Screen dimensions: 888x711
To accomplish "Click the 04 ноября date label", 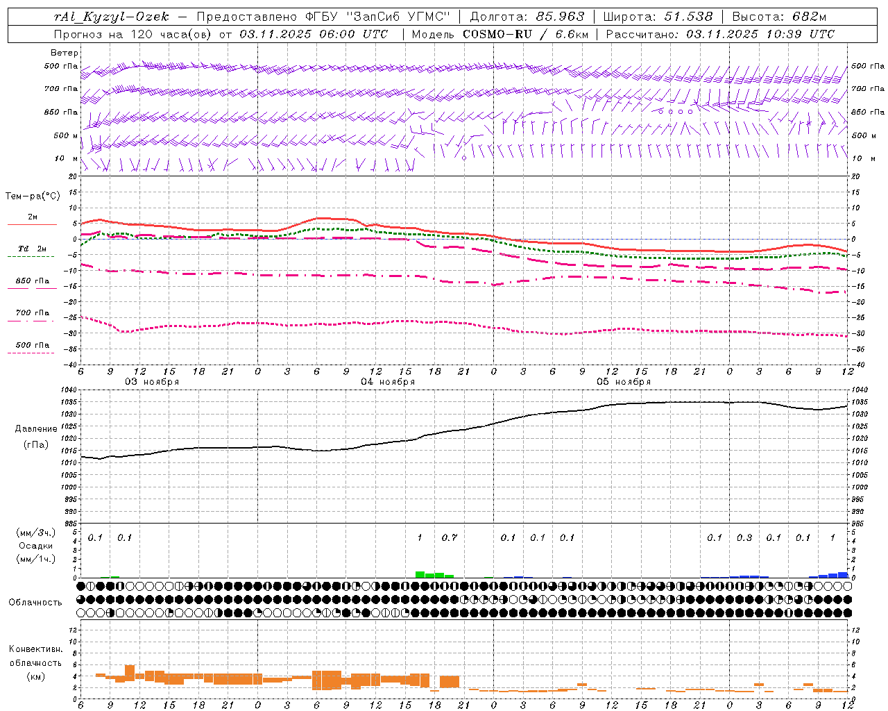I will point(388,382).
